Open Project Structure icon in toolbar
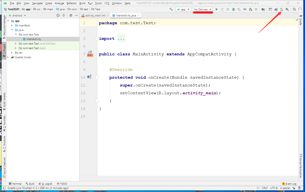 click(x=263, y=9)
